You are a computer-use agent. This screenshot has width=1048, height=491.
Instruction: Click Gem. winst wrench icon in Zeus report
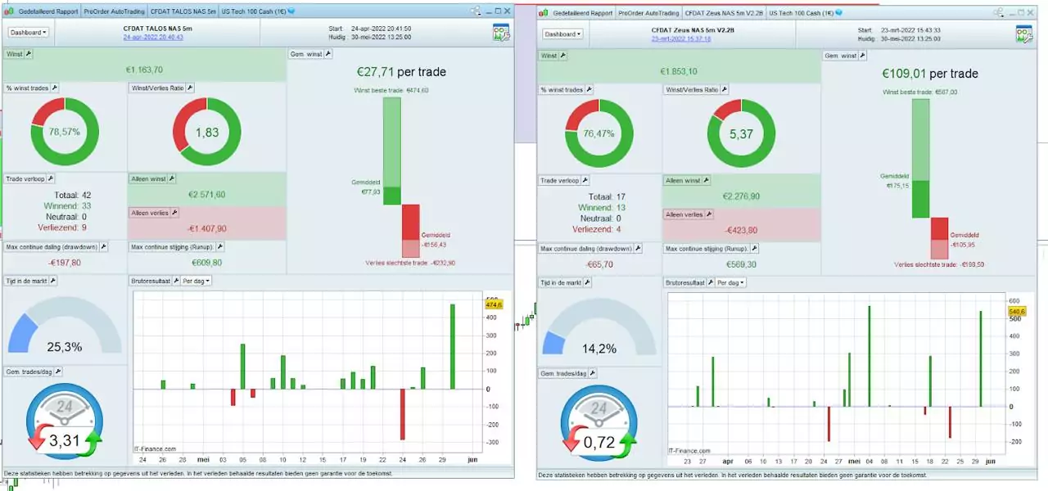point(863,56)
